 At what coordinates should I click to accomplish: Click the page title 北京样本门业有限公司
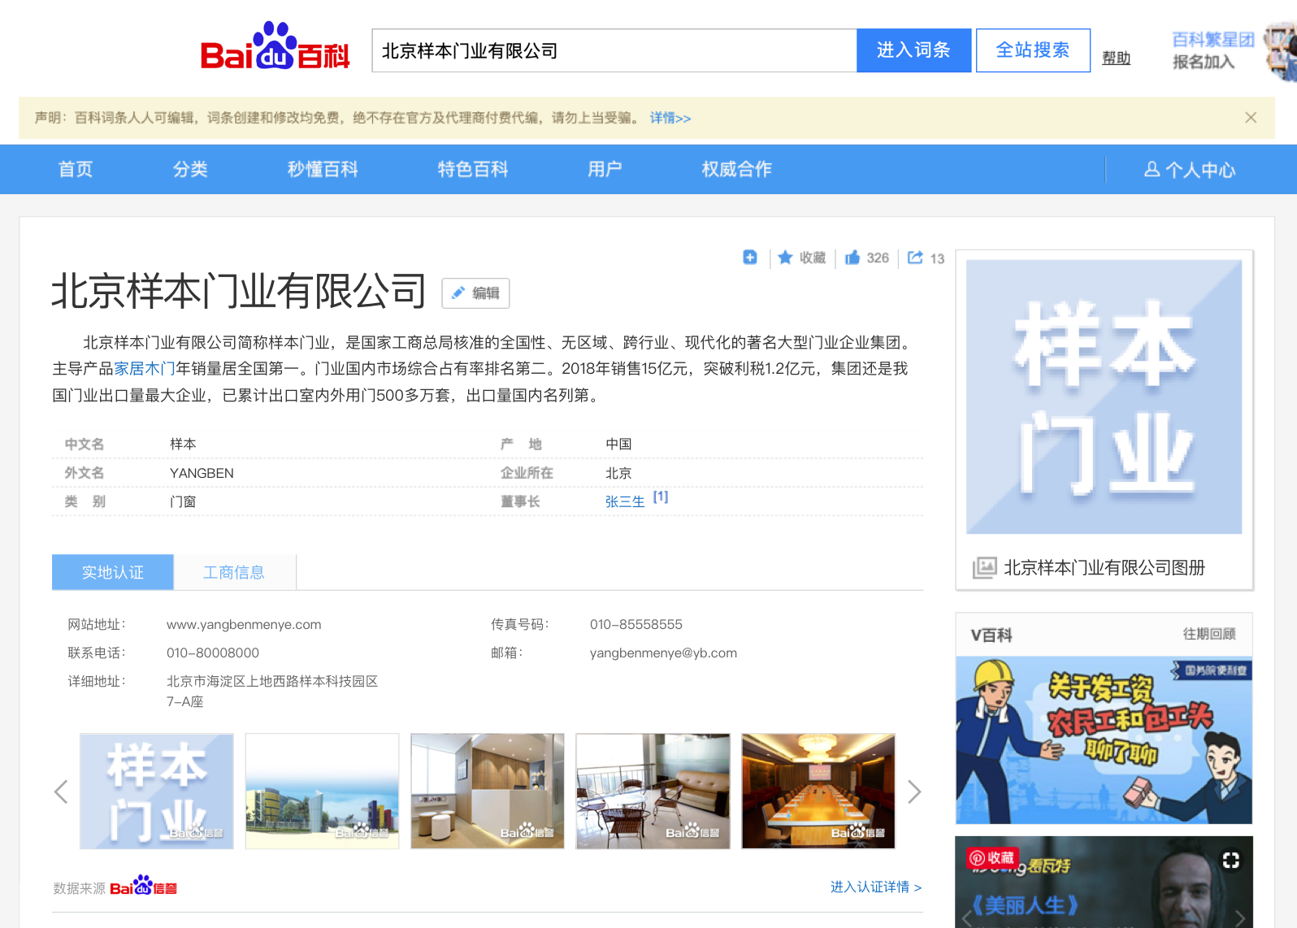click(x=239, y=291)
